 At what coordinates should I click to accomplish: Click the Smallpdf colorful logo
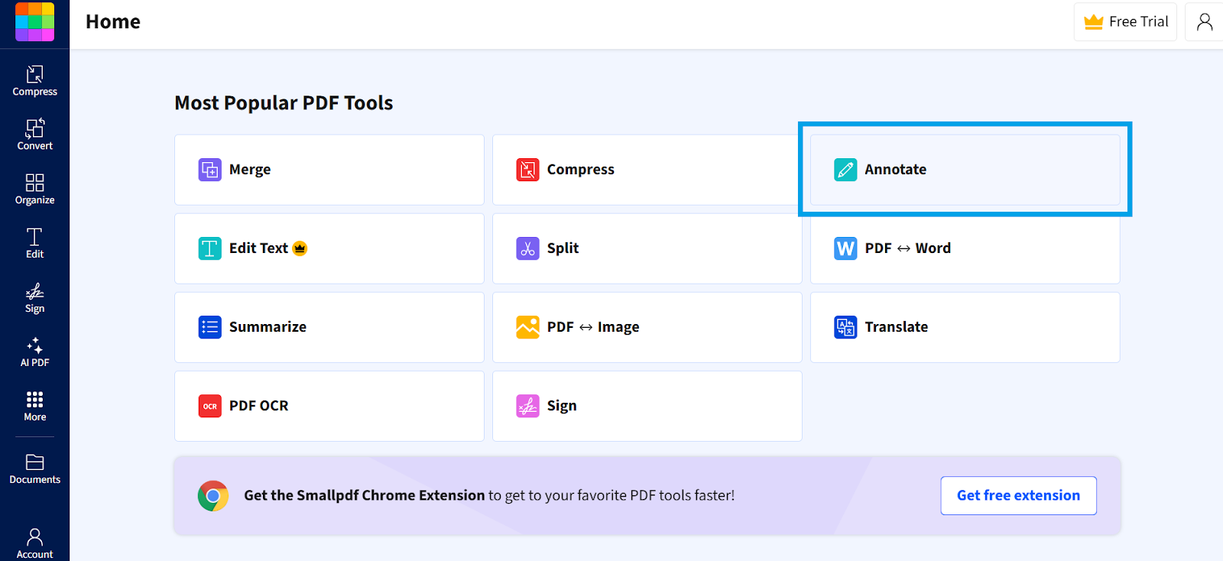pos(35,21)
